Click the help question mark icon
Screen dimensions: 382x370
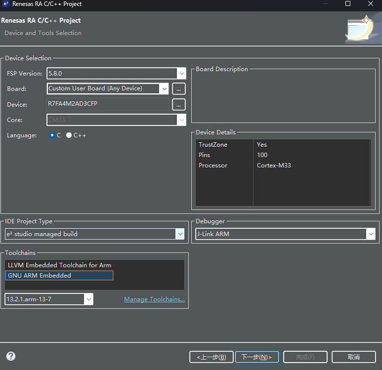pyautogui.click(x=11, y=356)
